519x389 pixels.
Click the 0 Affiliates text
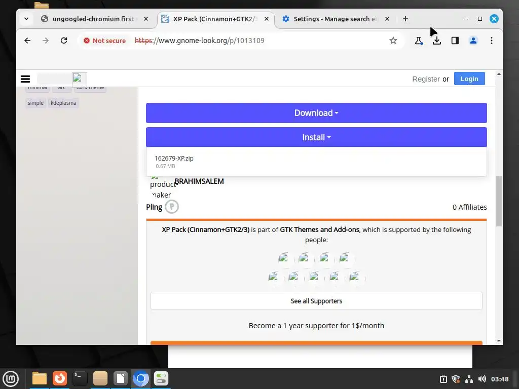pyautogui.click(x=469, y=207)
